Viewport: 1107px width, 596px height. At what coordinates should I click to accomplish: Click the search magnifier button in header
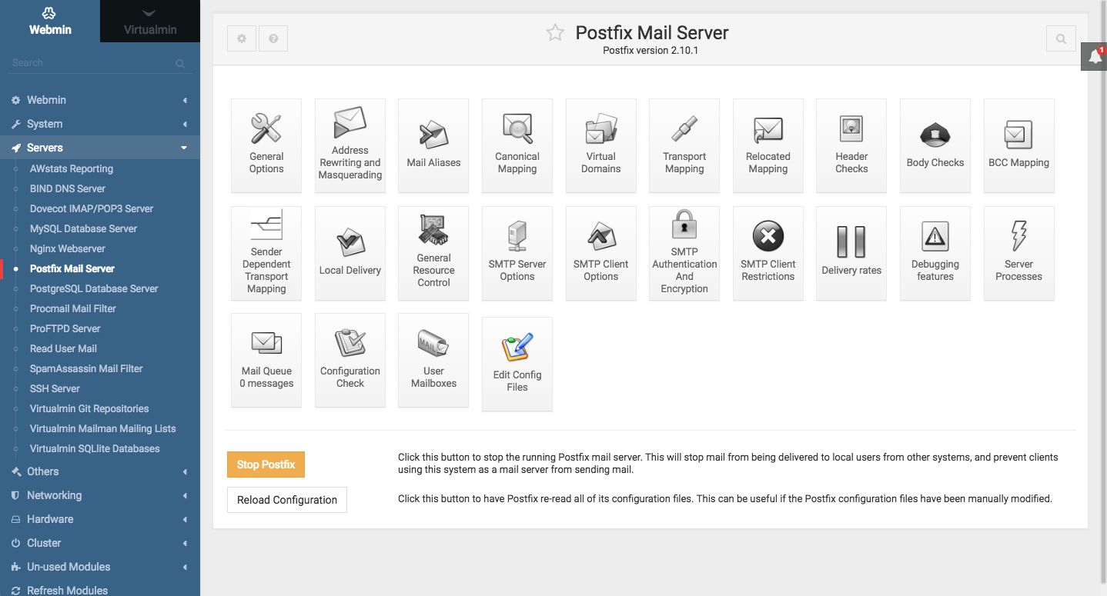1061,38
